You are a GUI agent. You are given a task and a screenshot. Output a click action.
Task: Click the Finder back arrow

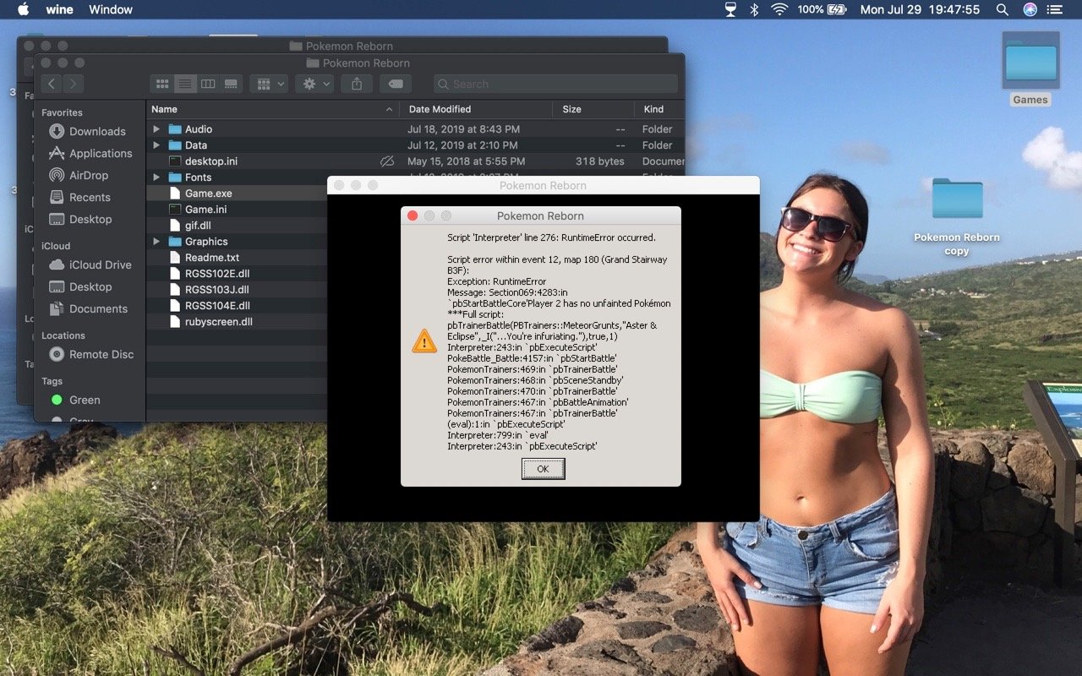(52, 84)
